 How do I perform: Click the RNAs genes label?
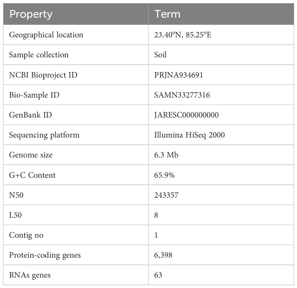click(30, 275)
